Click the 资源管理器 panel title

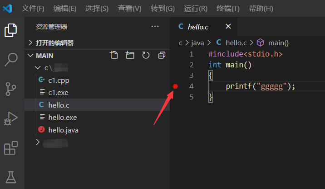[51, 27]
